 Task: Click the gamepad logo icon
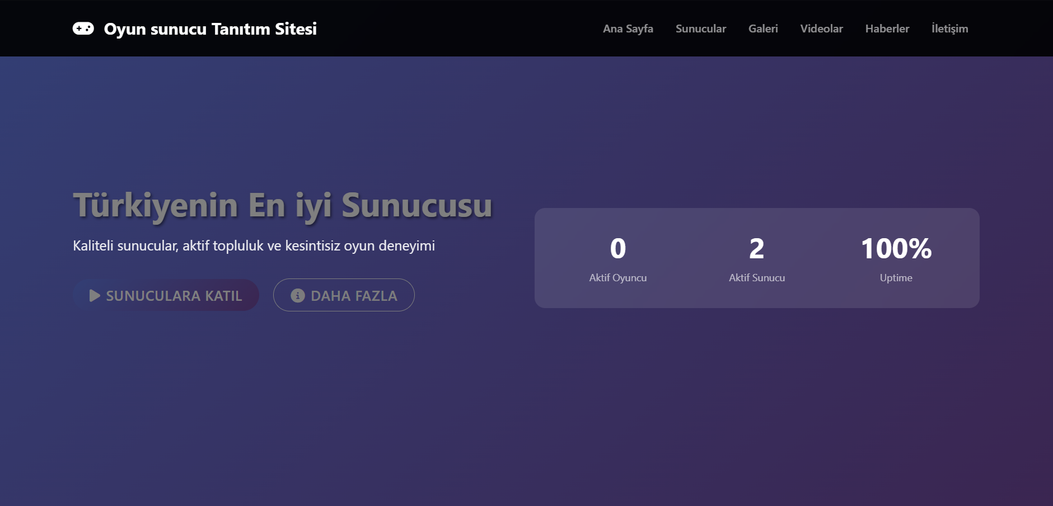83,29
